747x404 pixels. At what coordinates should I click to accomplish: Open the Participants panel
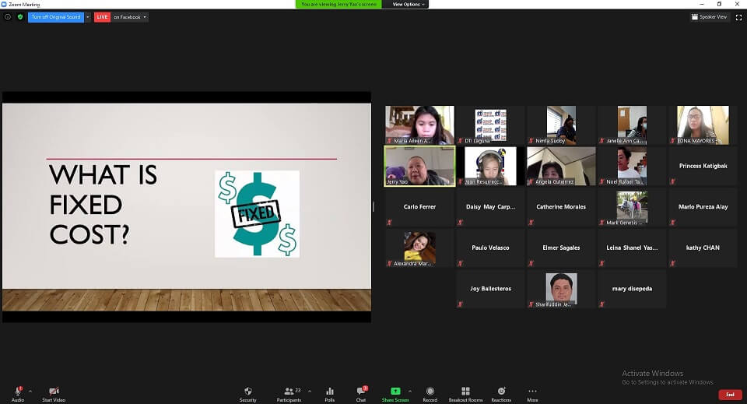(x=288, y=392)
